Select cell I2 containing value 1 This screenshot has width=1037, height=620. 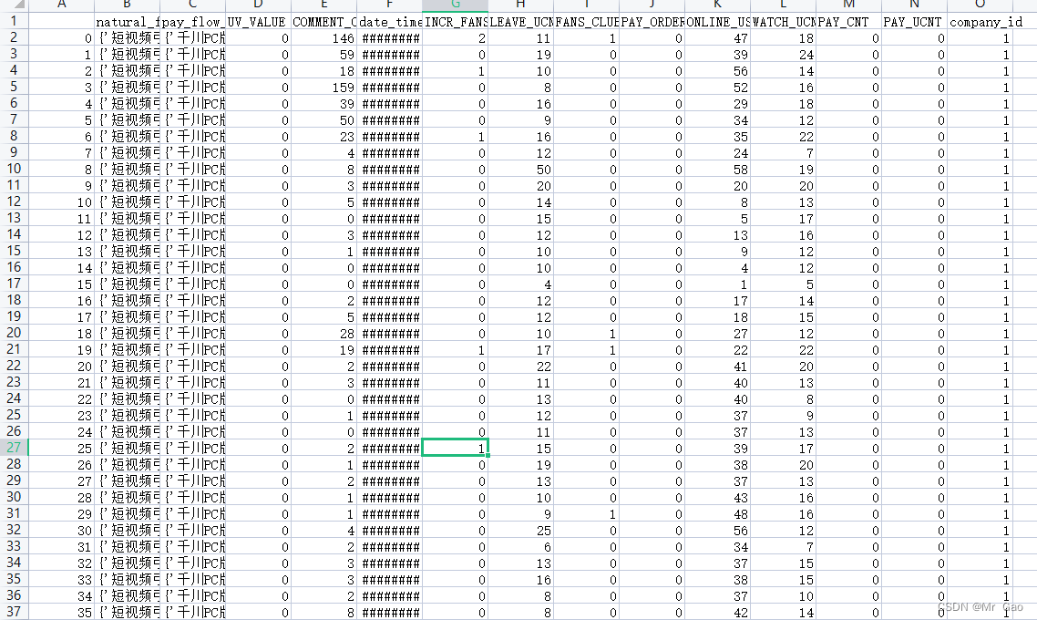pyautogui.click(x=587, y=38)
